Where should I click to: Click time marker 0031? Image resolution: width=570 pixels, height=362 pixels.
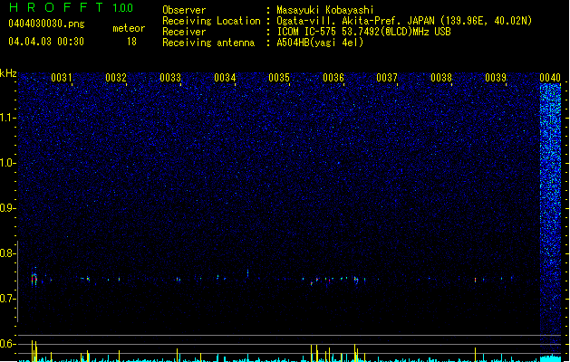[x=62, y=78]
